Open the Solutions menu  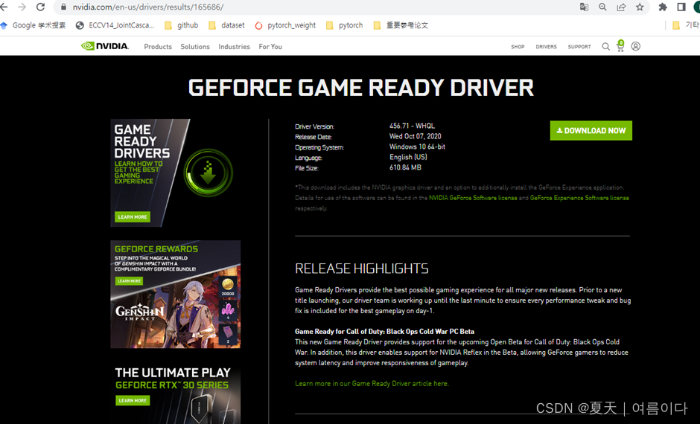tap(195, 46)
